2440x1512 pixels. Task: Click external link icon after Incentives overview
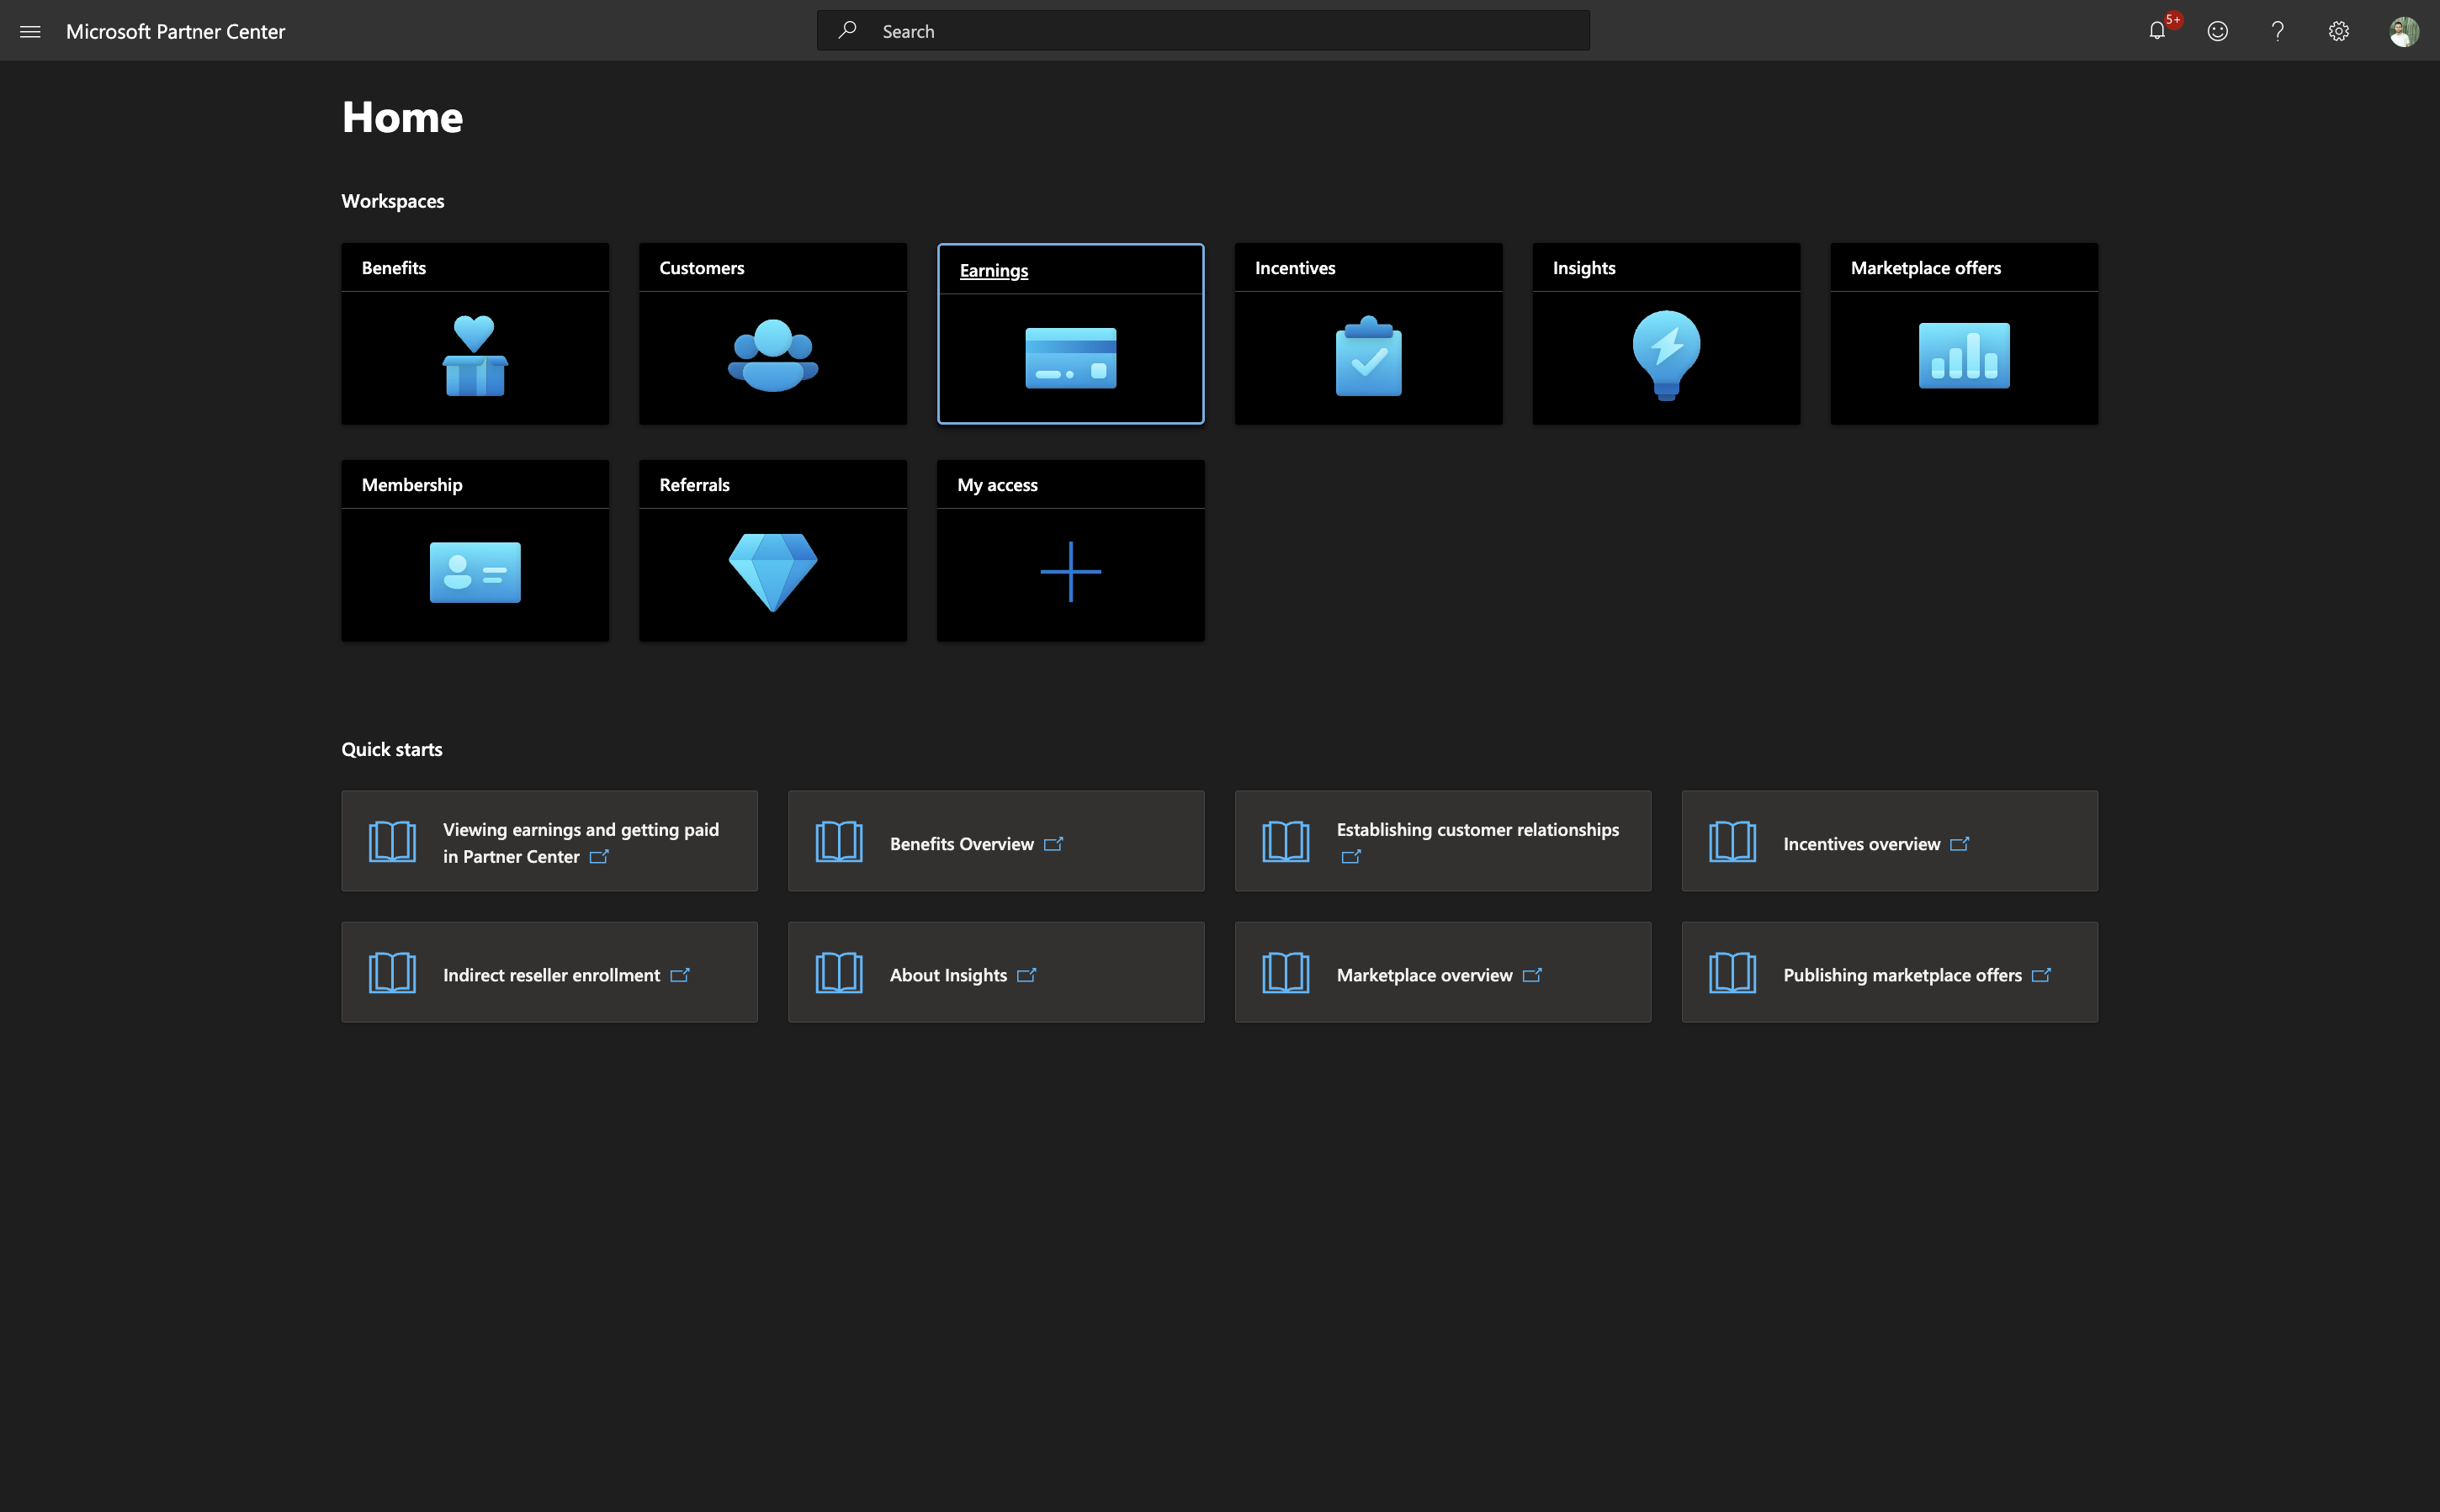tap(1960, 844)
